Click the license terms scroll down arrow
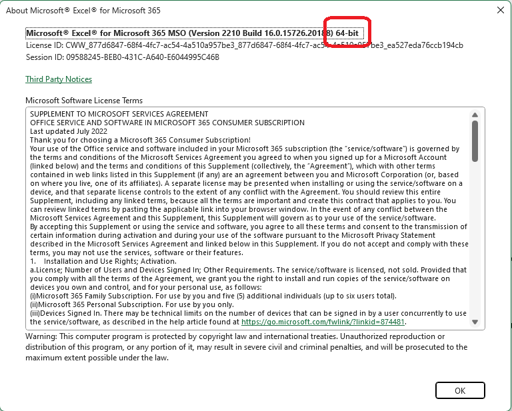Screen dimensions: 512x411 [475, 322]
